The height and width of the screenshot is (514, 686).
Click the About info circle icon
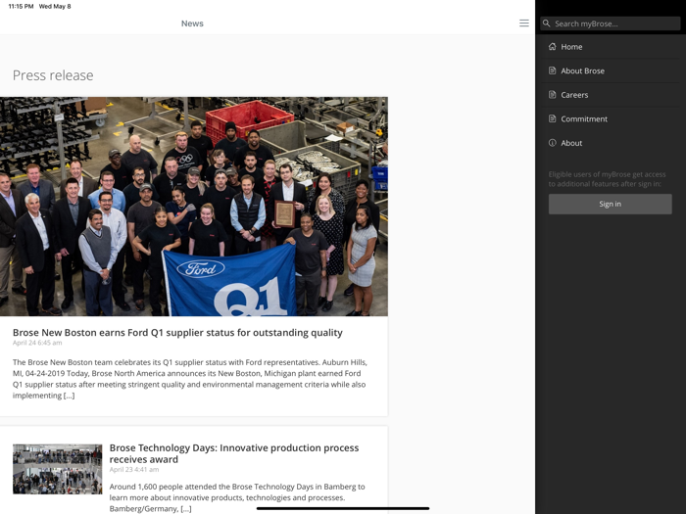(552, 143)
